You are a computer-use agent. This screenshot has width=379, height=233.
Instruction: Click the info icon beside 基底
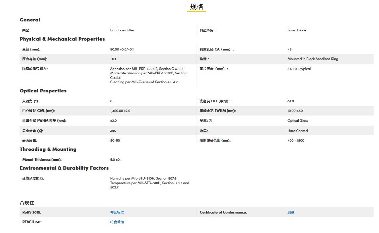pyautogui.click(x=210, y=121)
